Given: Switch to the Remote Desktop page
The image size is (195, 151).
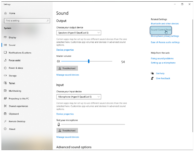Looking at the screenshot, I should pos(17,121).
